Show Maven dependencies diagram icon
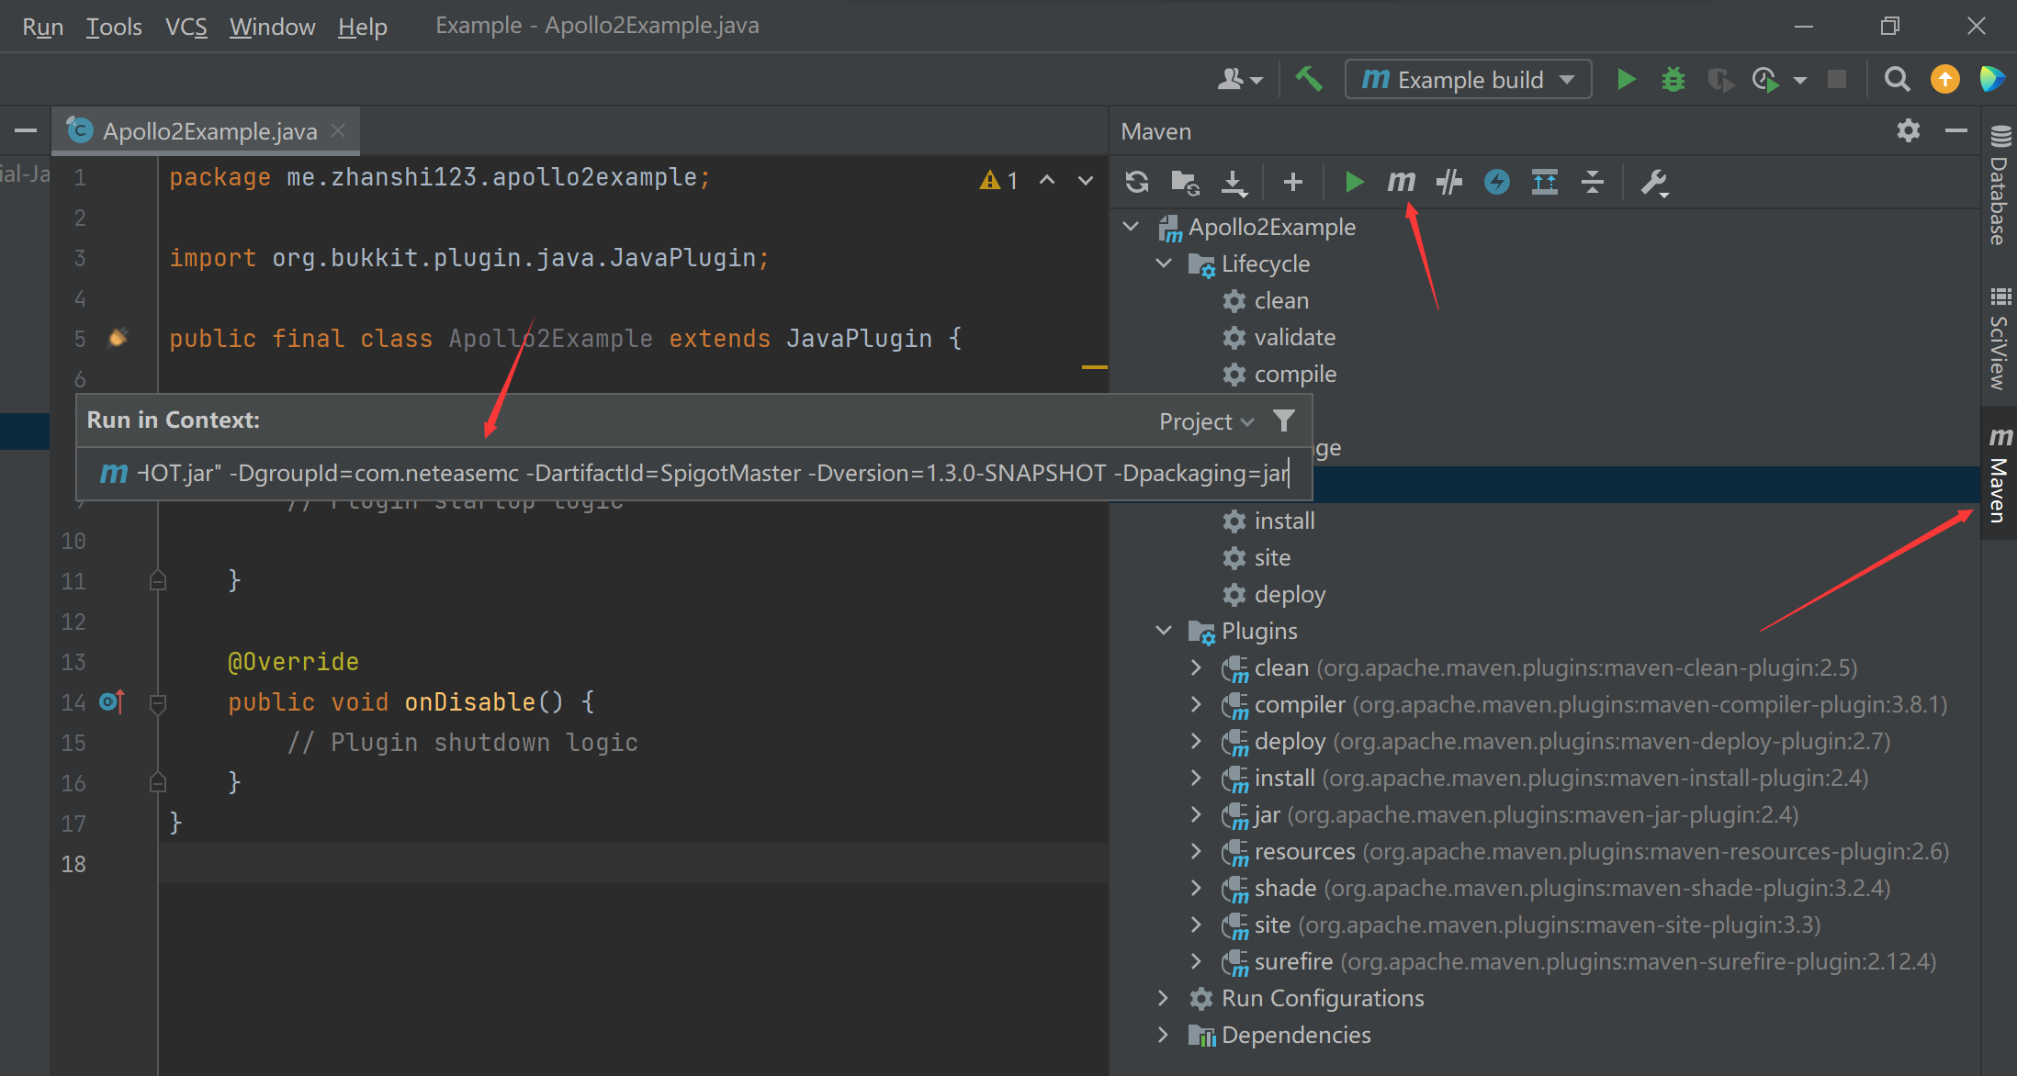Screen dimensions: 2017x1076 click(x=1545, y=182)
